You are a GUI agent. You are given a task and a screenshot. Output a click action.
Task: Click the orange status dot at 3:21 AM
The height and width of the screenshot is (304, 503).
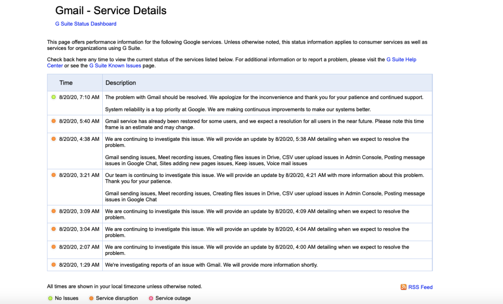(x=53, y=175)
